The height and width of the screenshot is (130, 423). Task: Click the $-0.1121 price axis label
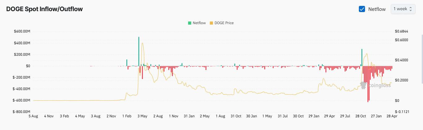[402, 112]
